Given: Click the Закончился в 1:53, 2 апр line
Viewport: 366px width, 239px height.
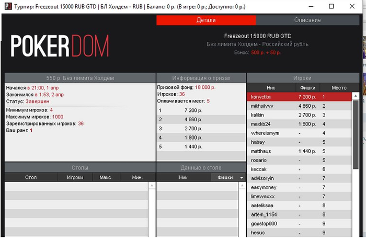Looking at the screenshot, I should [x=35, y=95].
